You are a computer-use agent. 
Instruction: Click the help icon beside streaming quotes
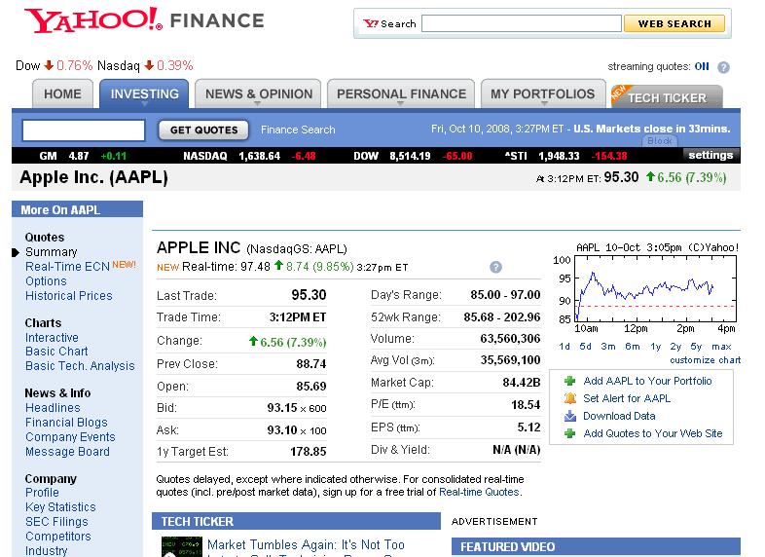click(723, 67)
